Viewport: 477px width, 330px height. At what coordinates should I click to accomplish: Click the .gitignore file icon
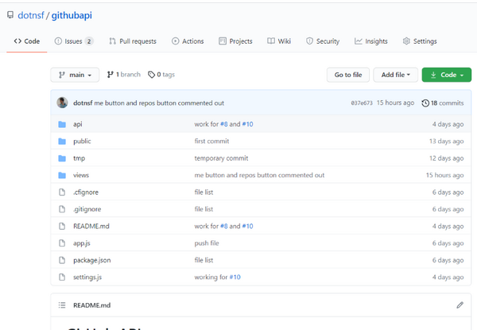62,209
